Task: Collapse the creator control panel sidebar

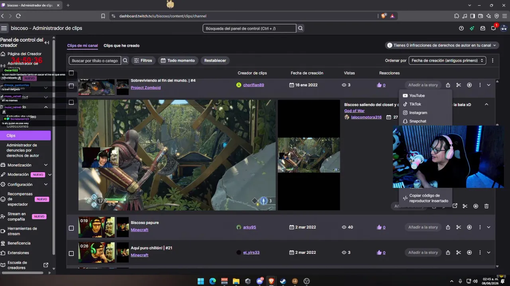Action: (x=47, y=43)
